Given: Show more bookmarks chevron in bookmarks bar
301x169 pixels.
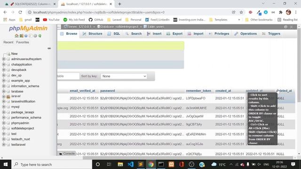Looking at the screenshot, I should click(239, 20).
